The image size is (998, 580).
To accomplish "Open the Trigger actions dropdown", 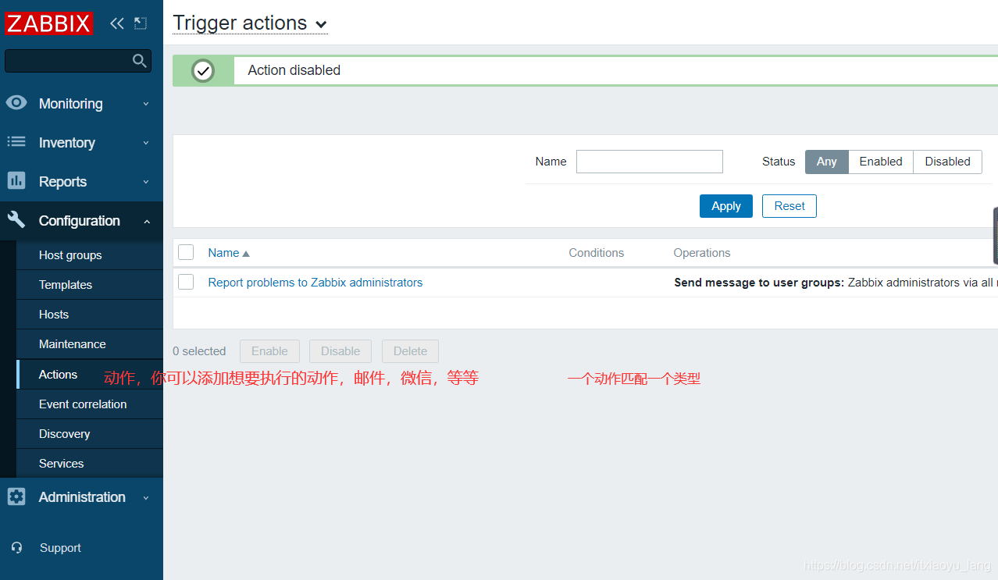I will click(250, 23).
